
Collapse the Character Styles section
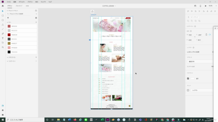[7, 57]
